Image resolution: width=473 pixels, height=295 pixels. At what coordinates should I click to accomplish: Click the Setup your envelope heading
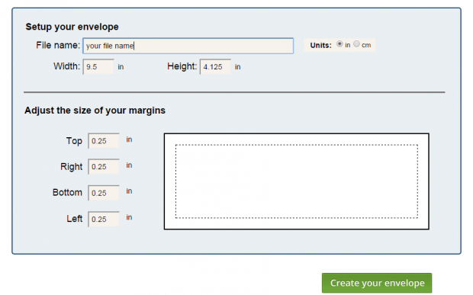pyautogui.click(x=72, y=27)
